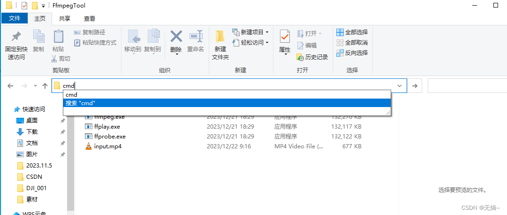Create a new folder via ribbon icon
The image size is (507, 215).
tap(220, 37)
